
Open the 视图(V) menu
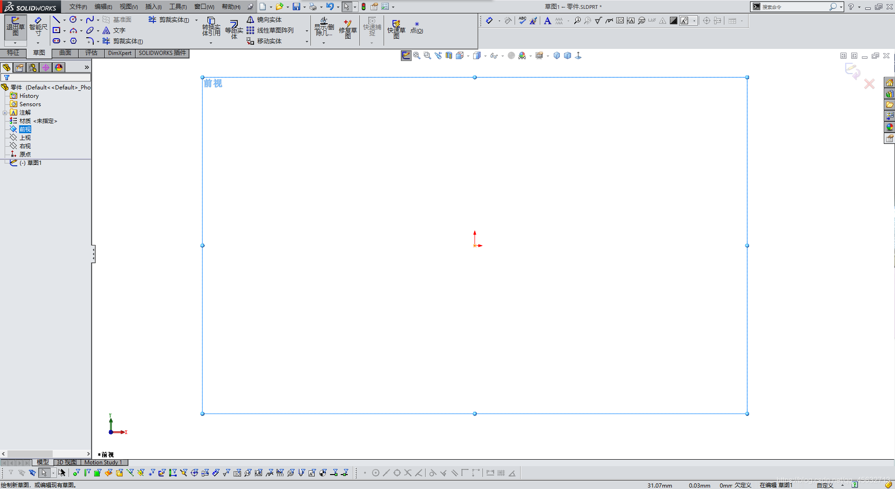coord(129,7)
